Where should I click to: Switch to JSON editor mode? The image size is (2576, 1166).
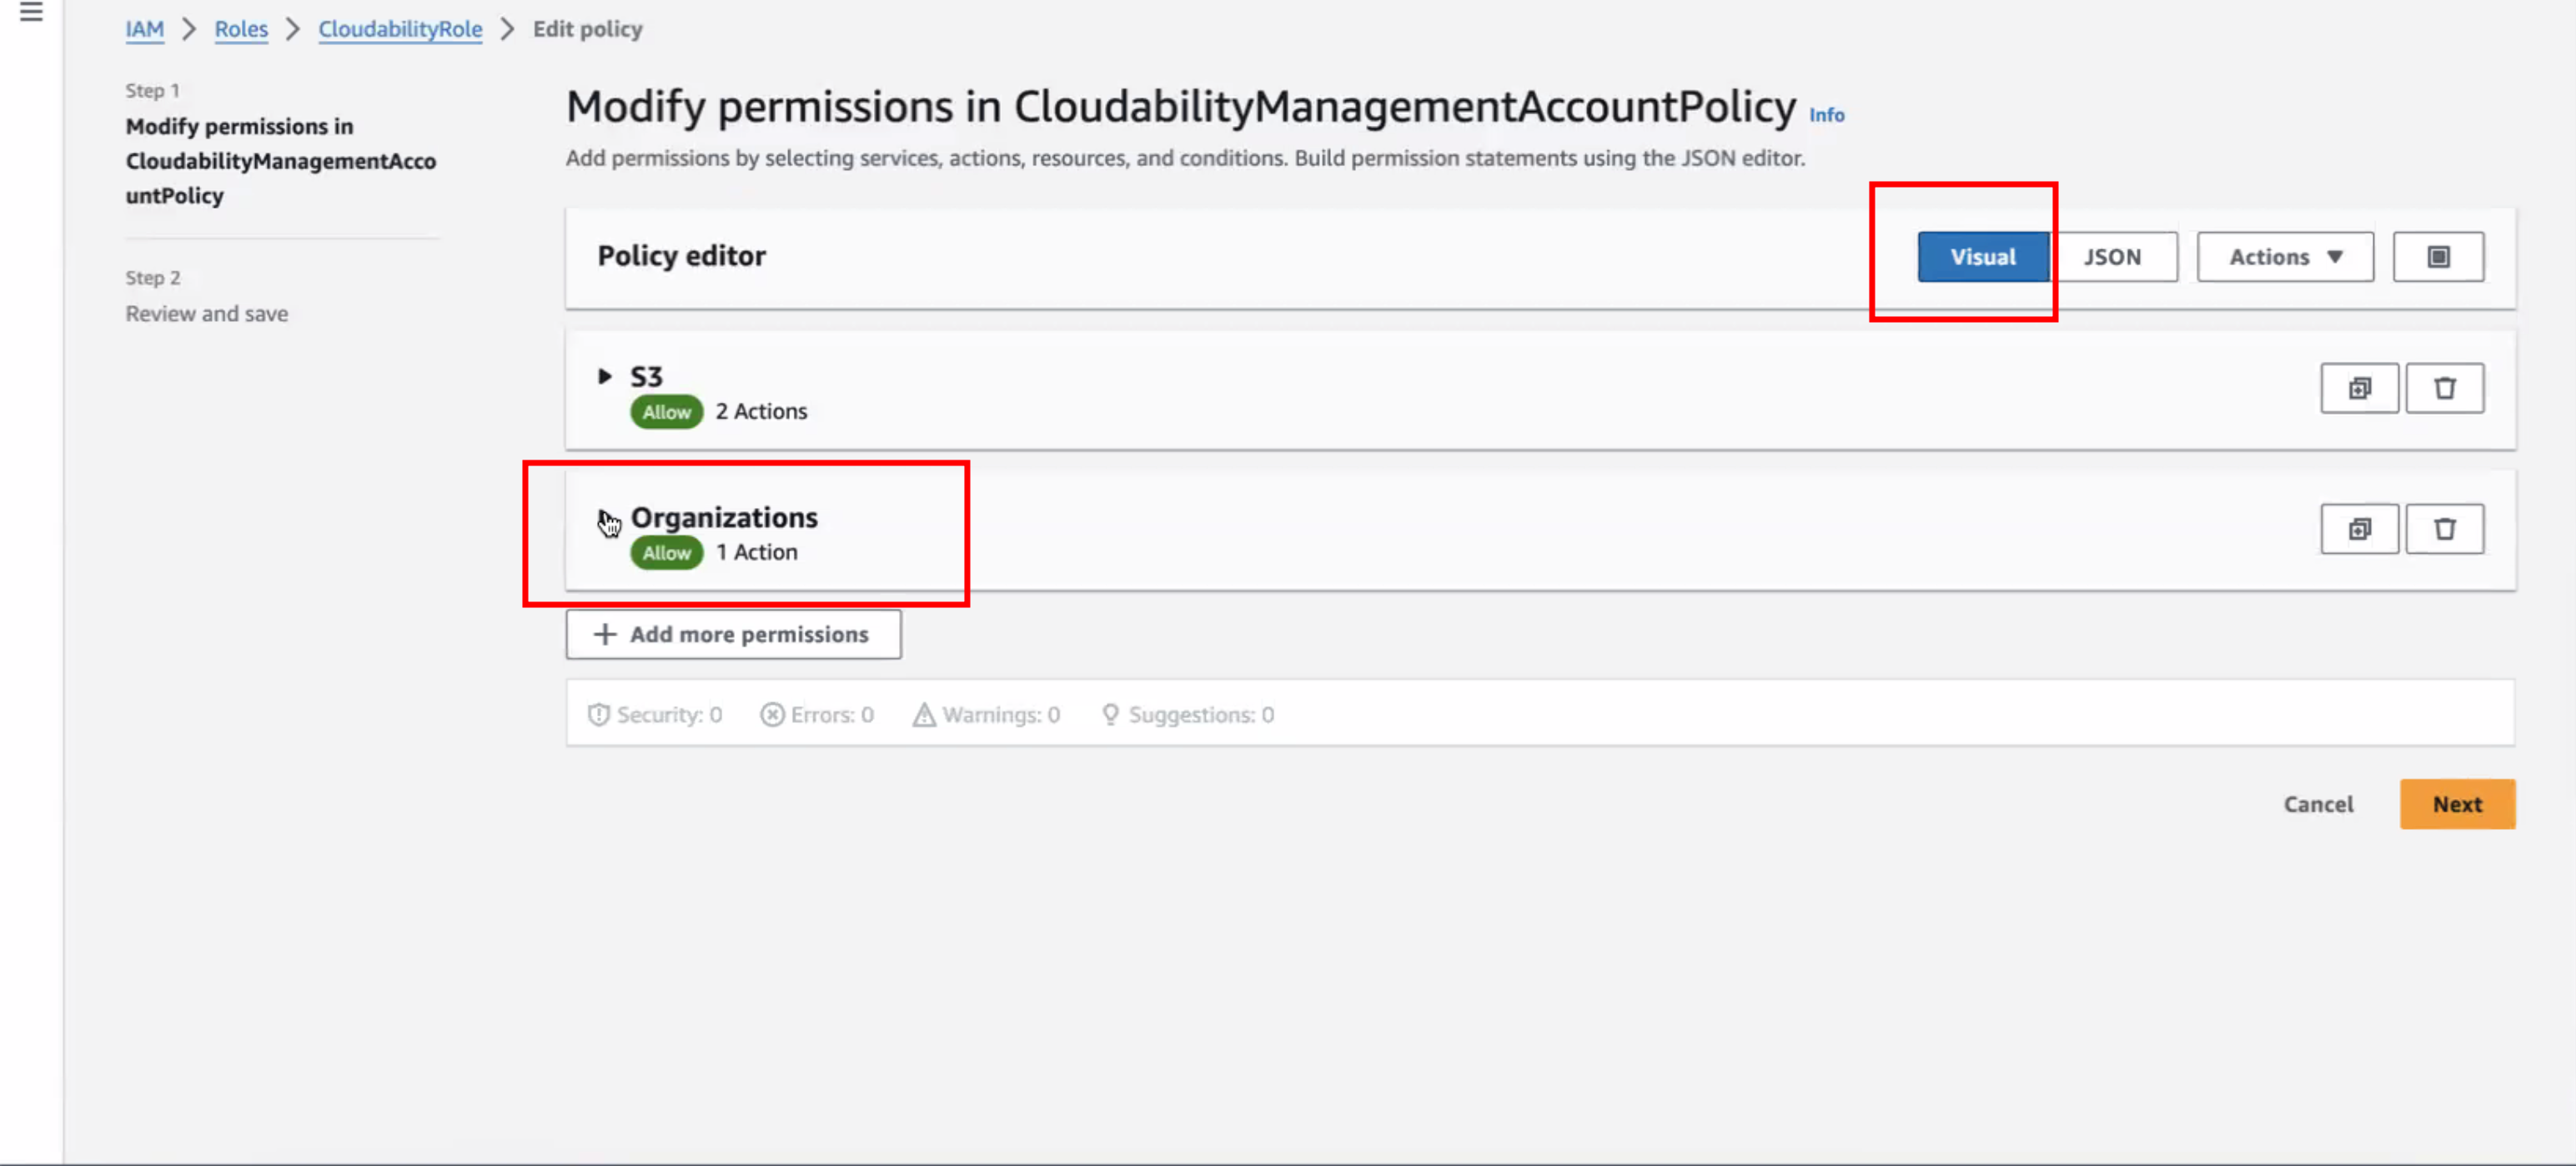[2113, 257]
